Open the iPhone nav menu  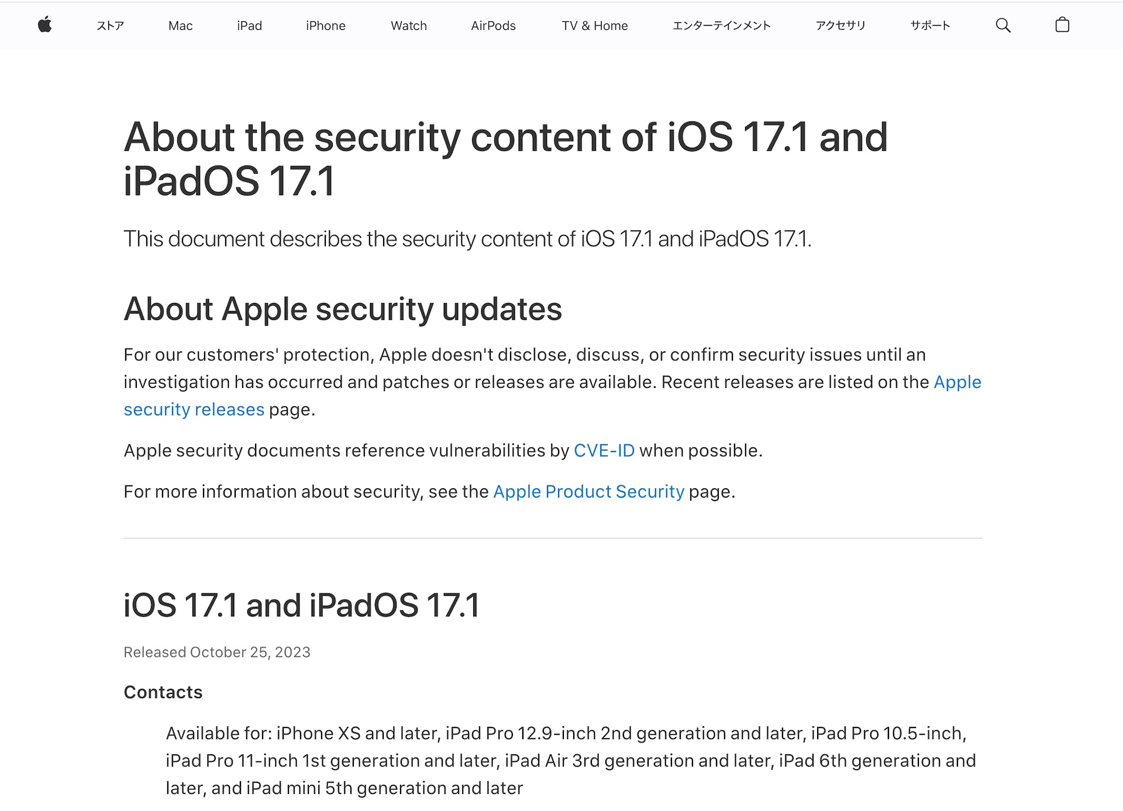pos(325,26)
